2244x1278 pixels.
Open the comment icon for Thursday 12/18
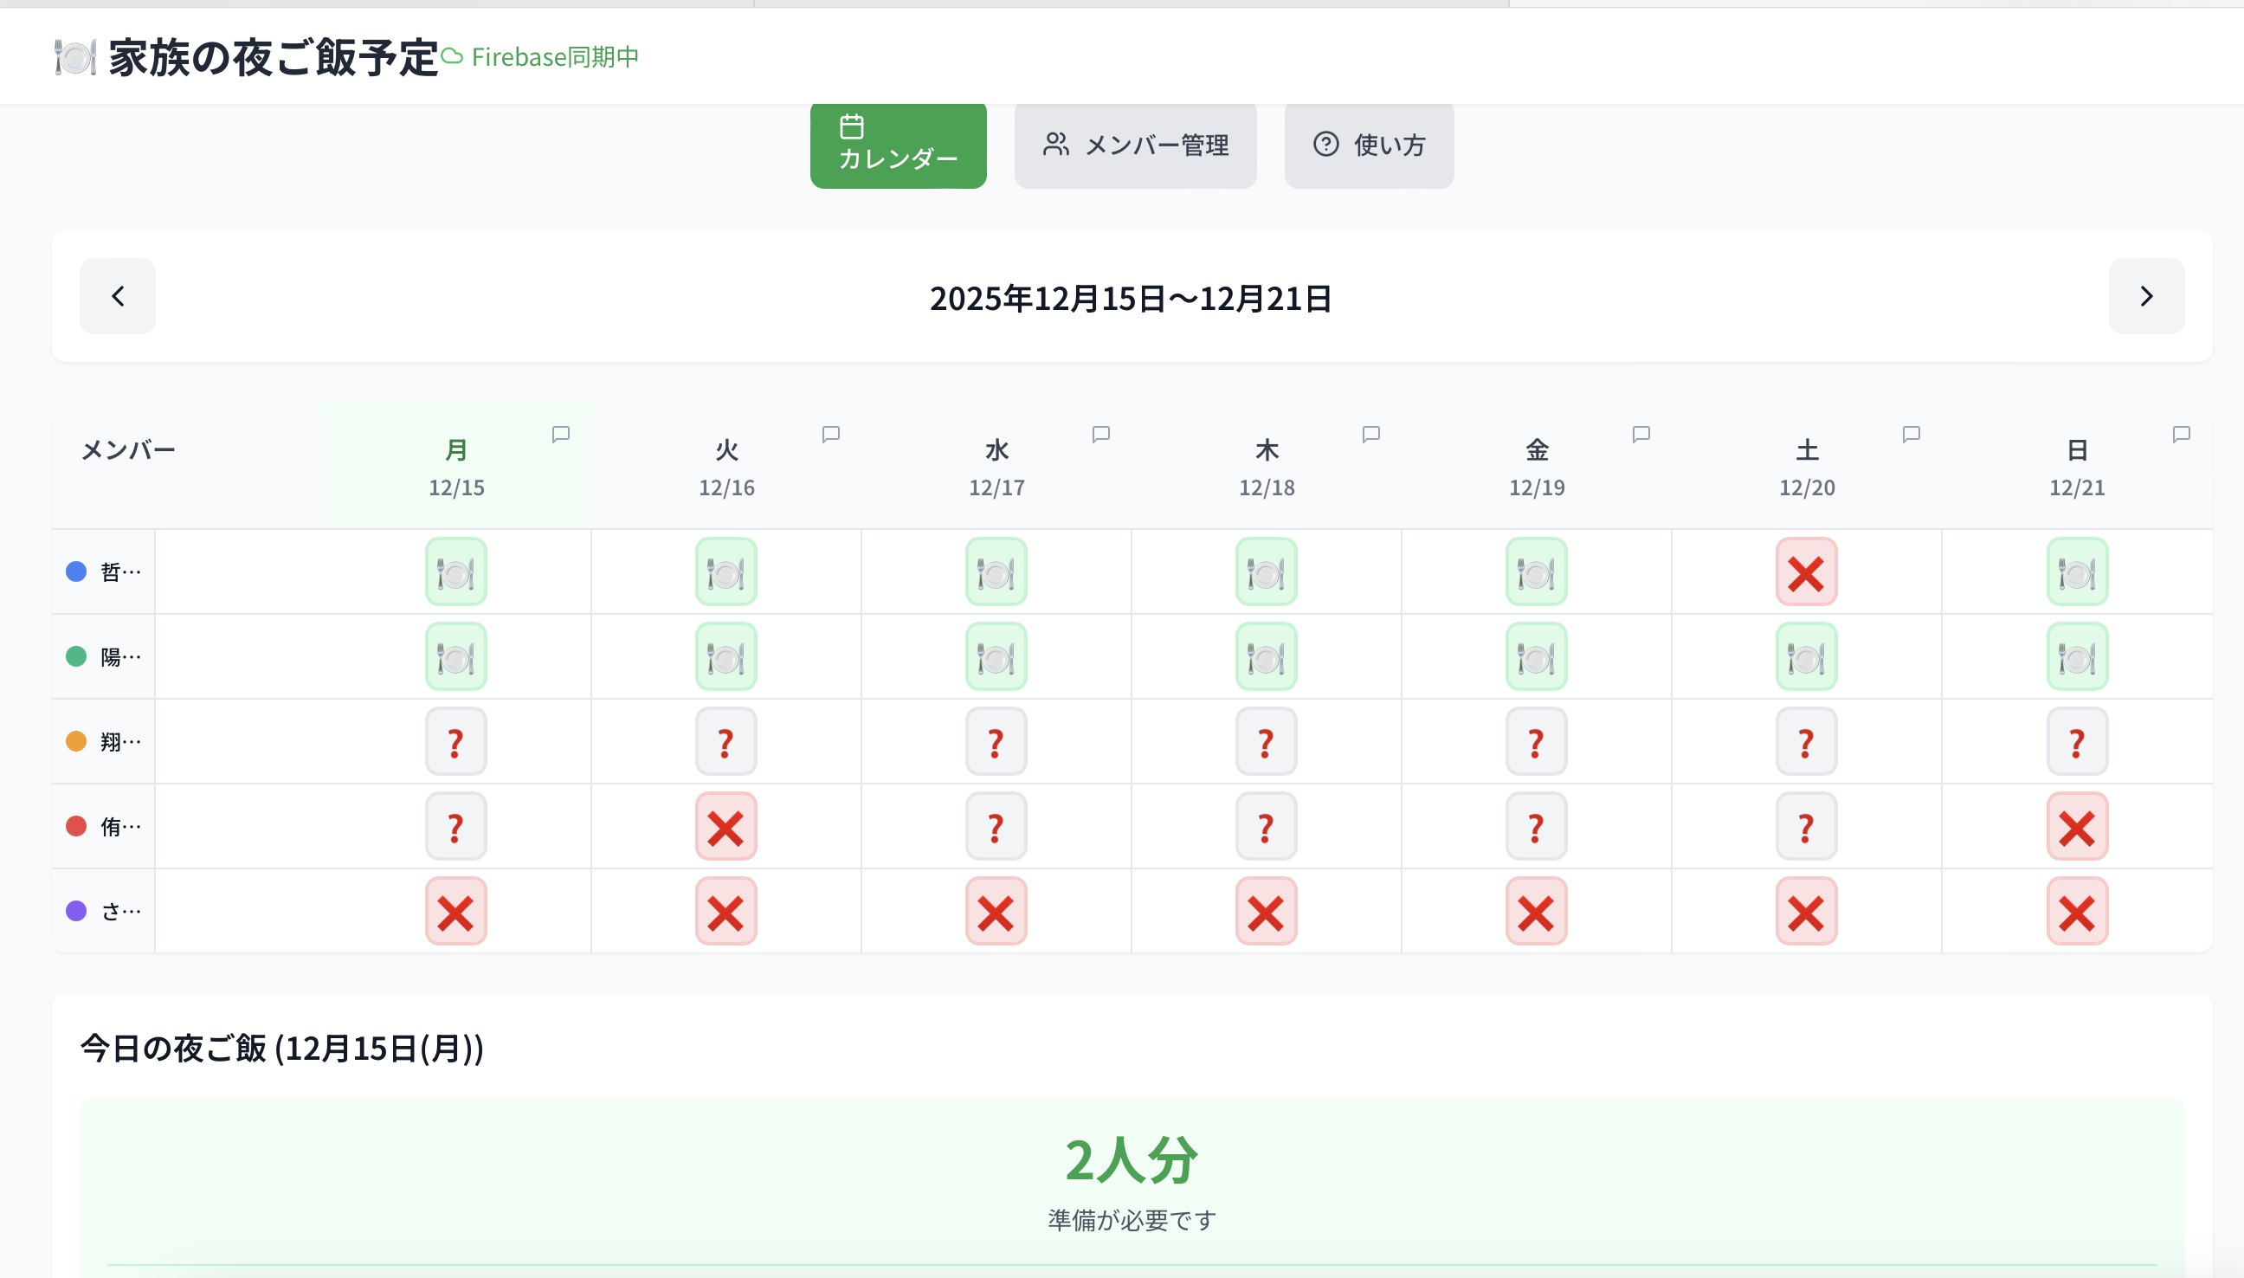1370,435
